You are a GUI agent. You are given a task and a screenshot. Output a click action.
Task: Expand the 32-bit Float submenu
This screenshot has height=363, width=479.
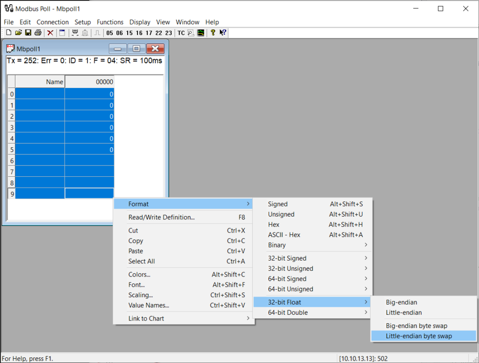312,302
